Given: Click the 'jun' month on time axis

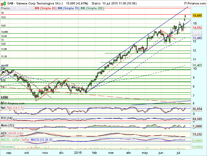Looking at the screenshot, I should (161, 153).
